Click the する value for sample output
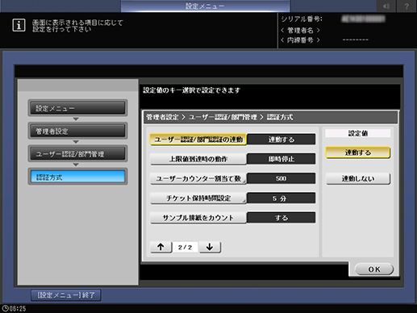Screen dimensions: 417x313 tap(281, 218)
